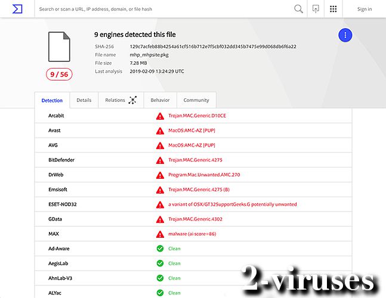This screenshot has width=386, height=298.
Task: Click the Emsisoft engine name
Action: (58, 190)
